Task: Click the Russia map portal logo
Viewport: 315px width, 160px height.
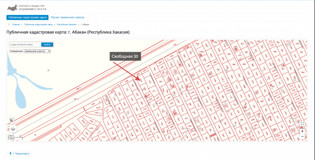Action: [x=12, y=7]
